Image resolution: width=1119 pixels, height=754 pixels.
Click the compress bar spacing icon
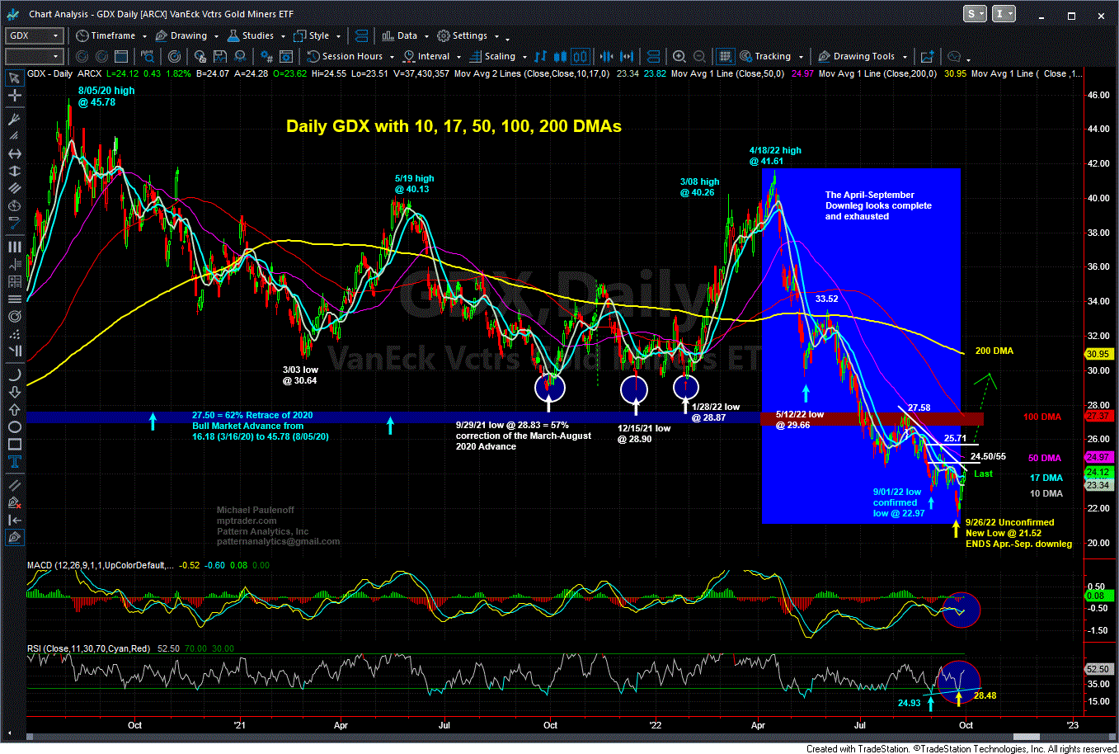tap(606, 56)
